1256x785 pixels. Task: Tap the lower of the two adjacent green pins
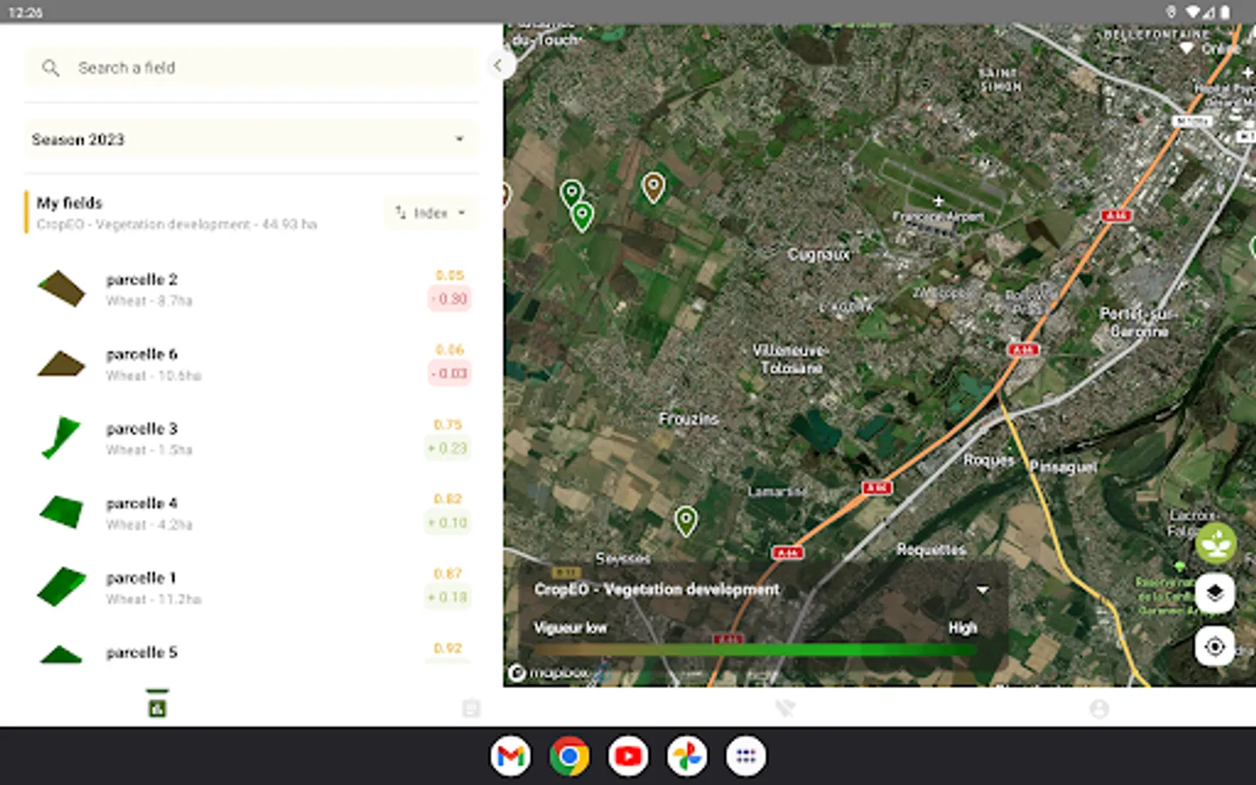tap(582, 215)
